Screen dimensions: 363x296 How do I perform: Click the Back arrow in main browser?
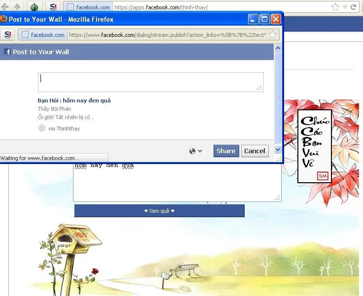coord(5,7)
